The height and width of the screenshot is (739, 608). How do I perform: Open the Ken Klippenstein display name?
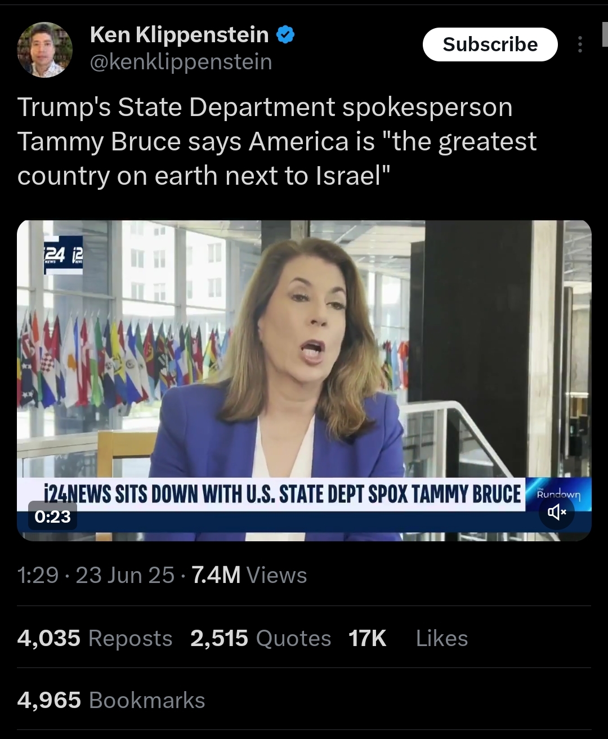coord(179,34)
